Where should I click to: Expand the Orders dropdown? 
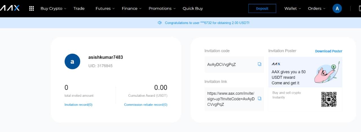click(316, 8)
